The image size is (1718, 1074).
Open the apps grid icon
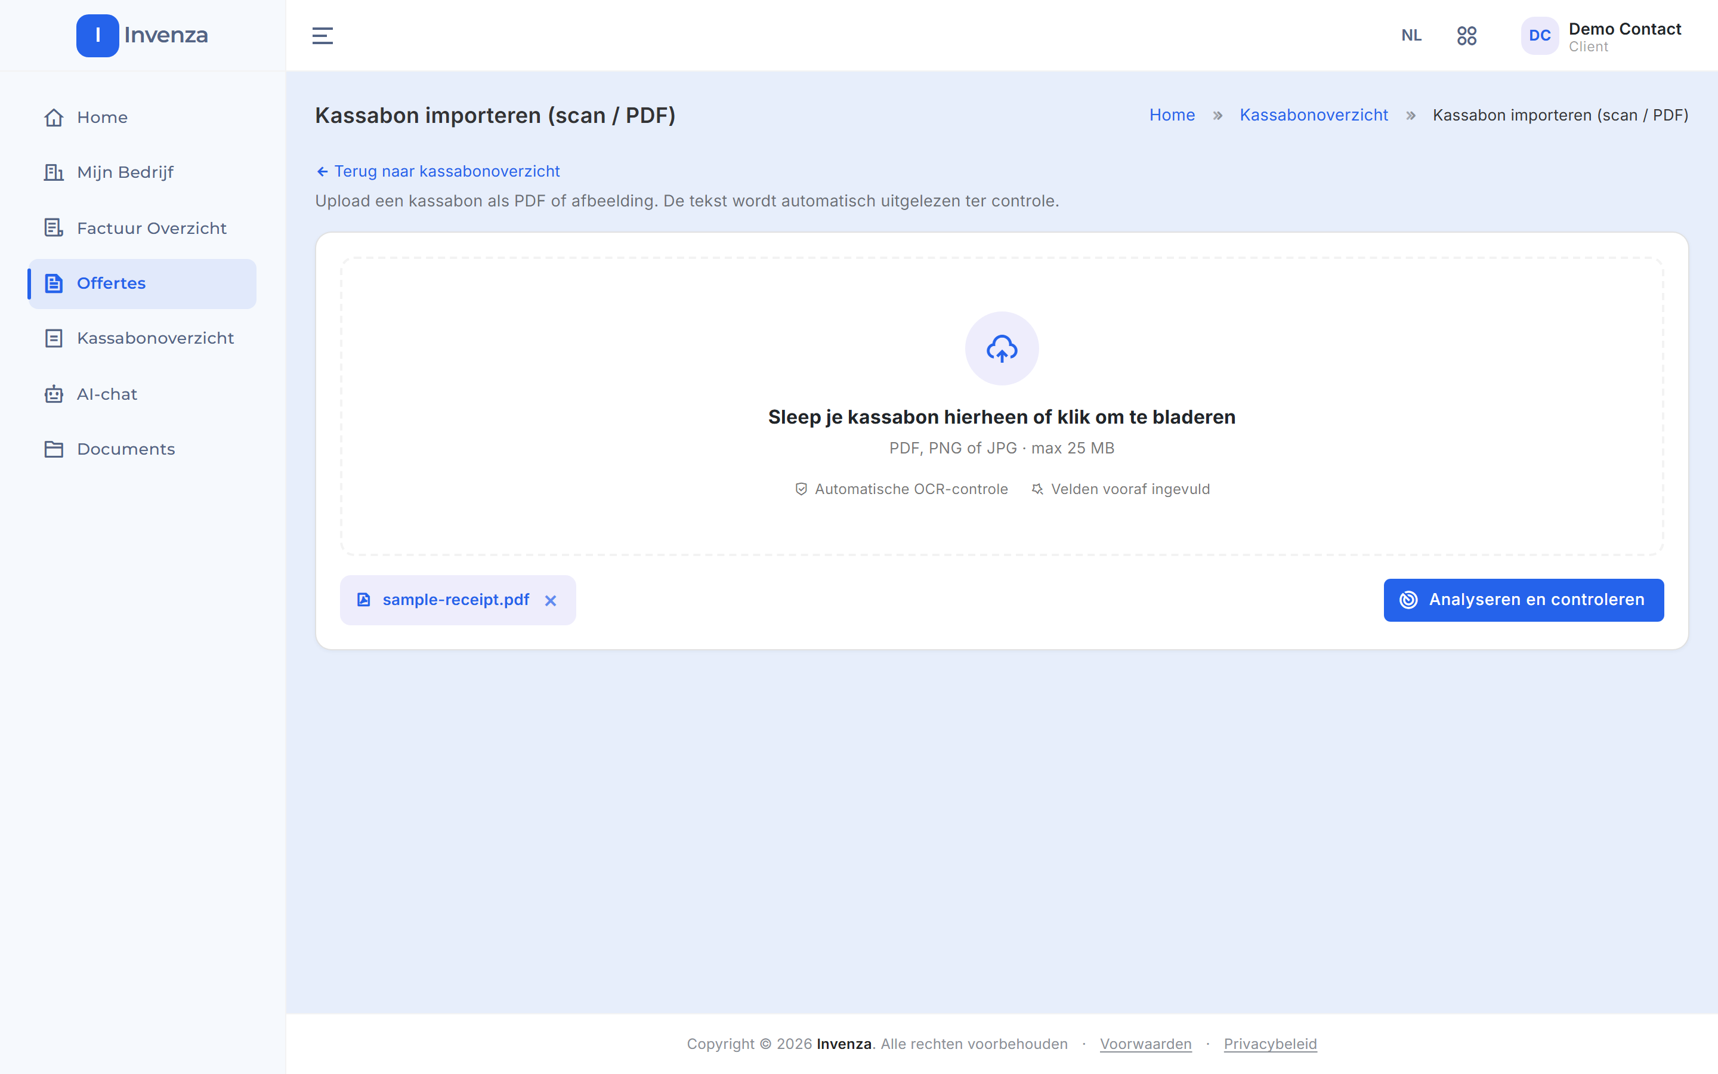(1467, 36)
